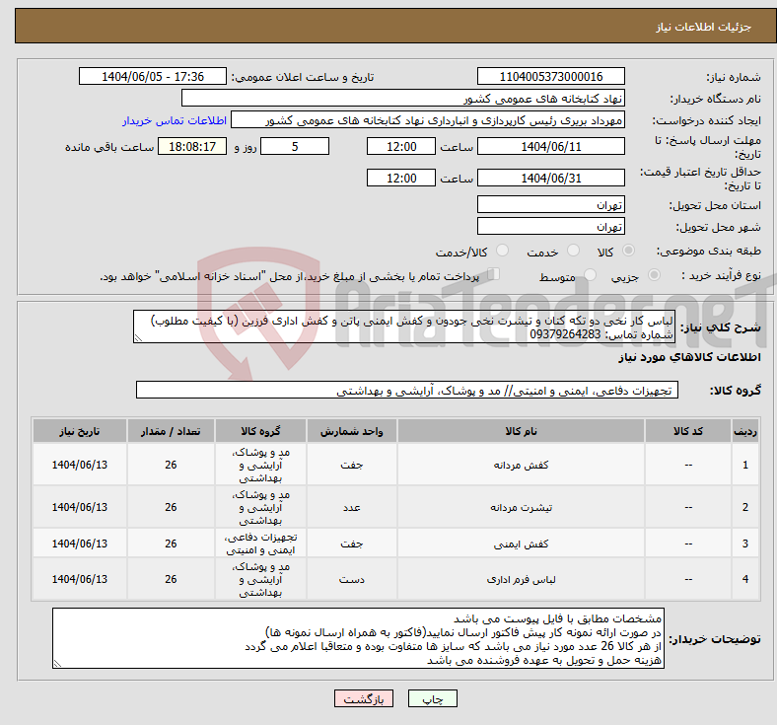Click the resize handle of توضیحات خریدار box

pyautogui.click(x=57, y=664)
